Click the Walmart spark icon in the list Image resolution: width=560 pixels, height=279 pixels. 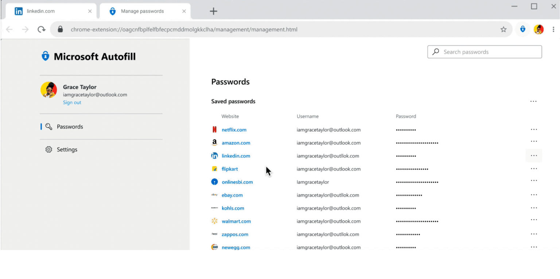[214, 221]
